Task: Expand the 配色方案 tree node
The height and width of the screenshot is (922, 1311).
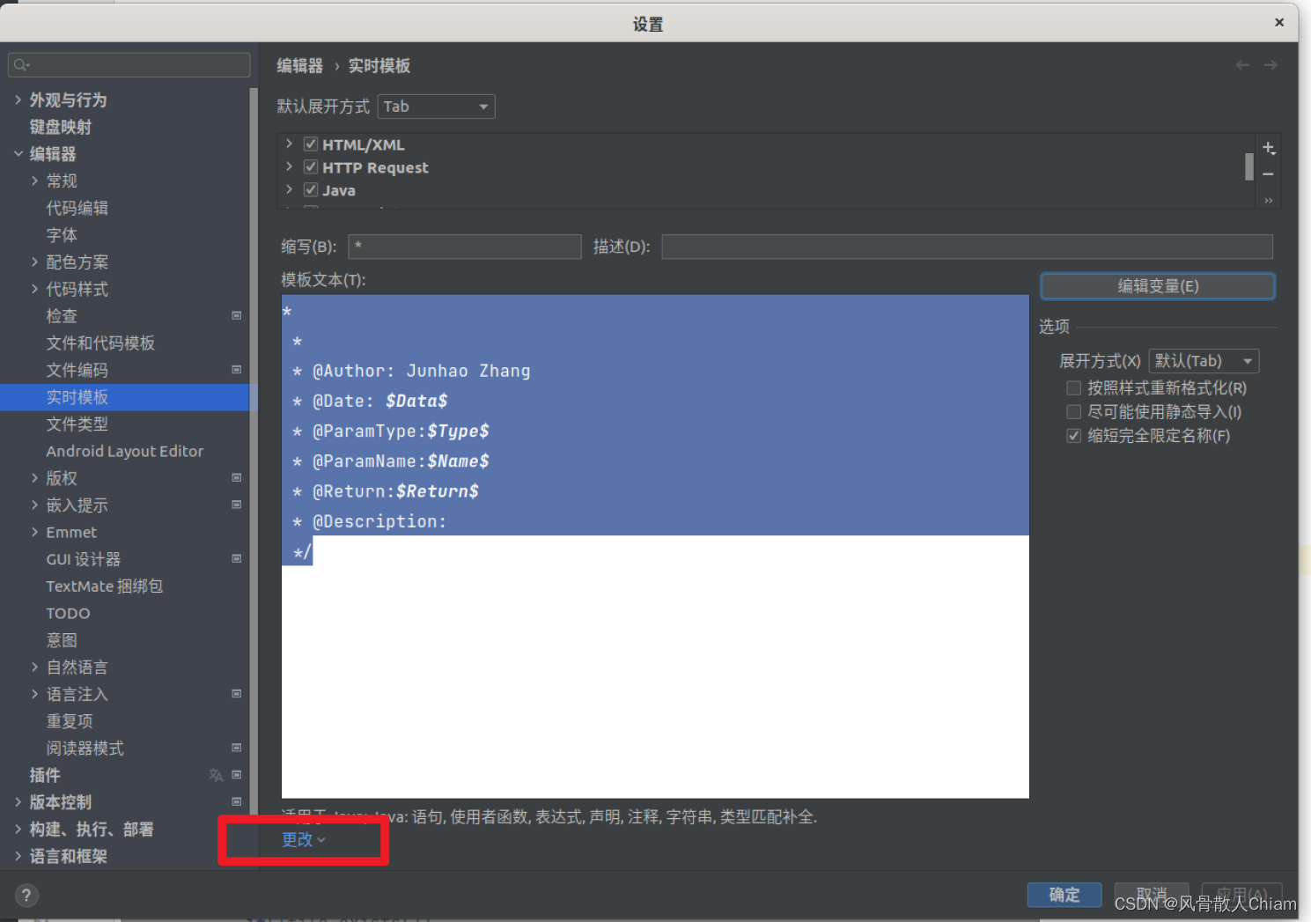Action: click(x=34, y=262)
